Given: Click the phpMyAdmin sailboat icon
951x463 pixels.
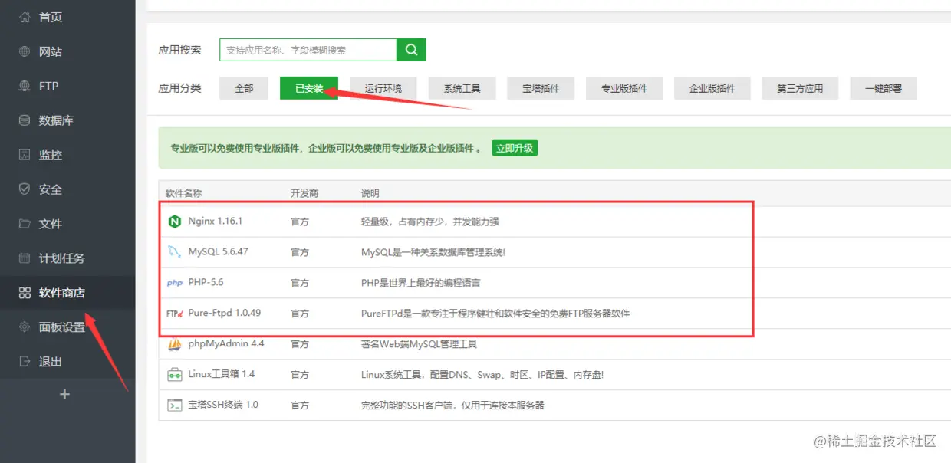Looking at the screenshot, I should tap(175, 344).
